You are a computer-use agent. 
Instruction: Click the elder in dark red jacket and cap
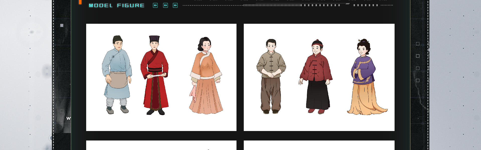[316, 76]
